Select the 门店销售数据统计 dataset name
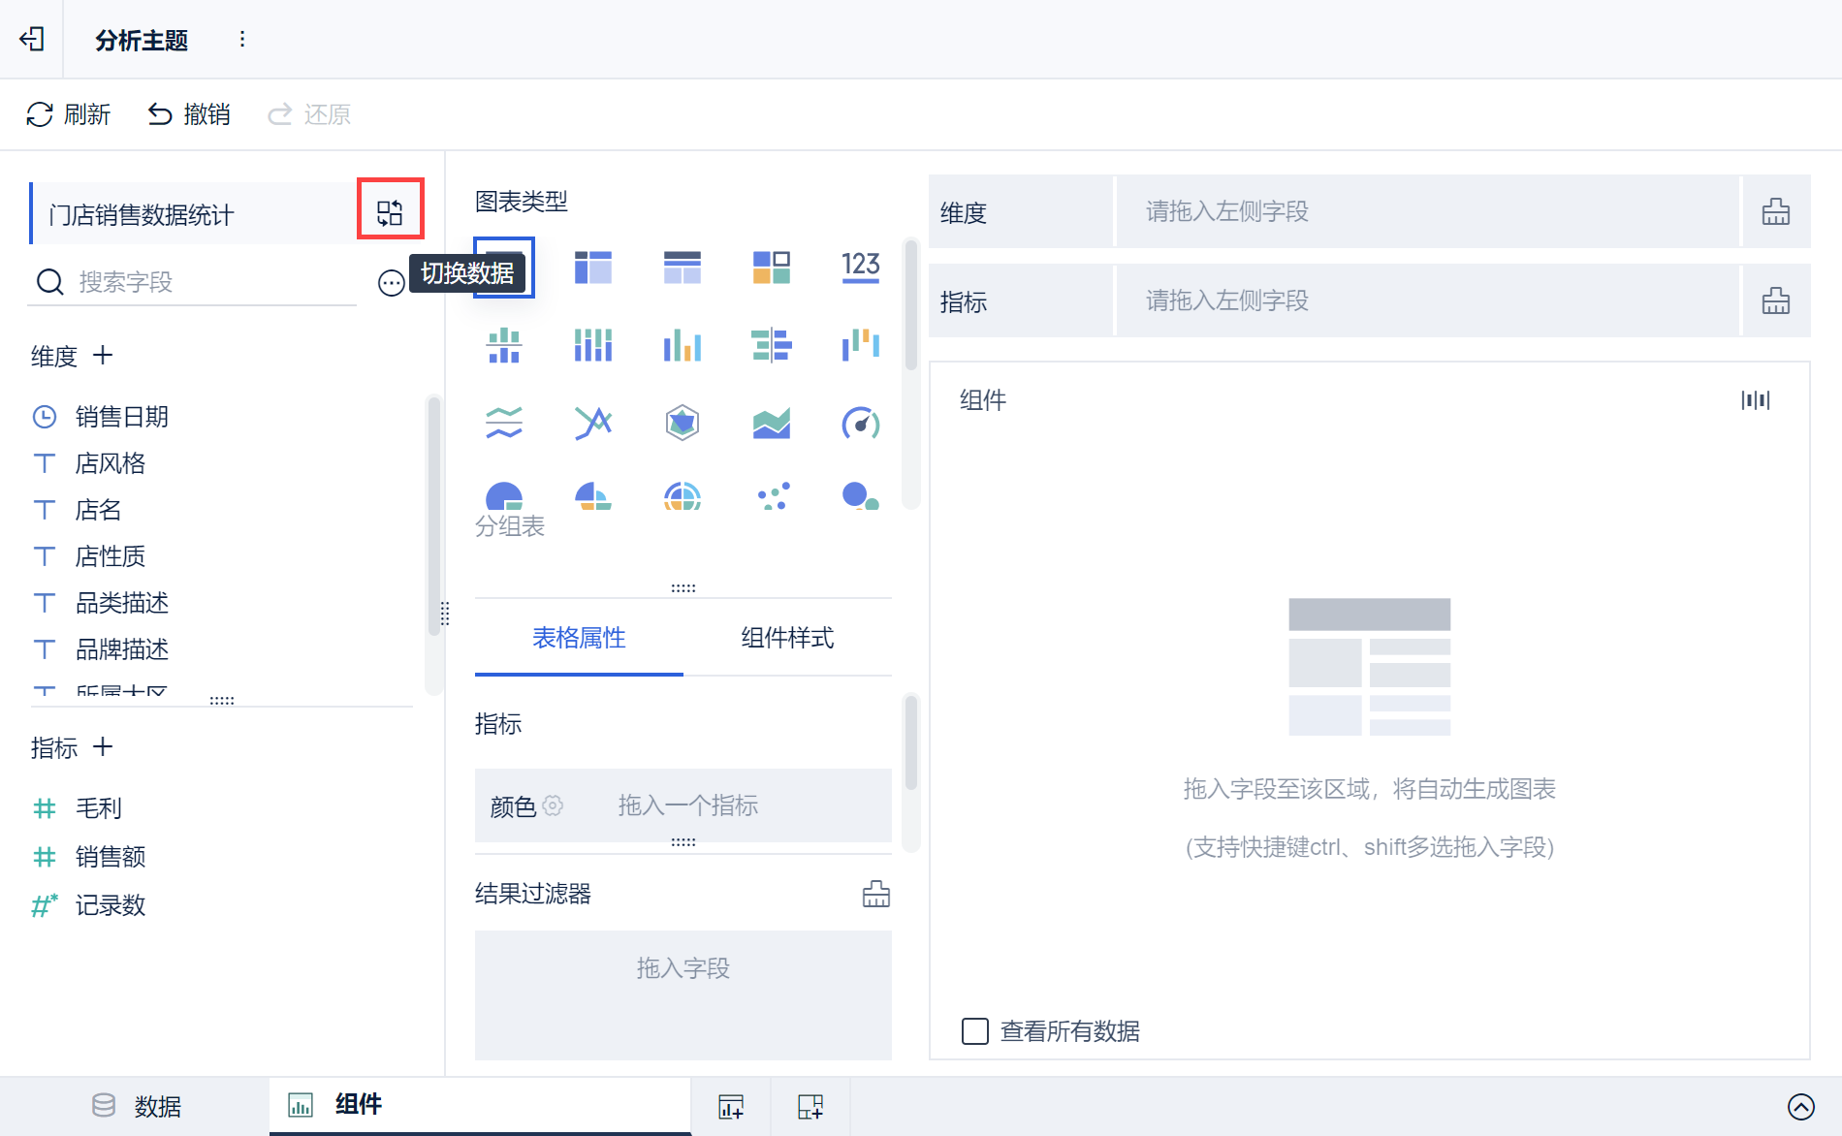The image size is (1842, 1136). pyautogui.click(x=141, y=214)
